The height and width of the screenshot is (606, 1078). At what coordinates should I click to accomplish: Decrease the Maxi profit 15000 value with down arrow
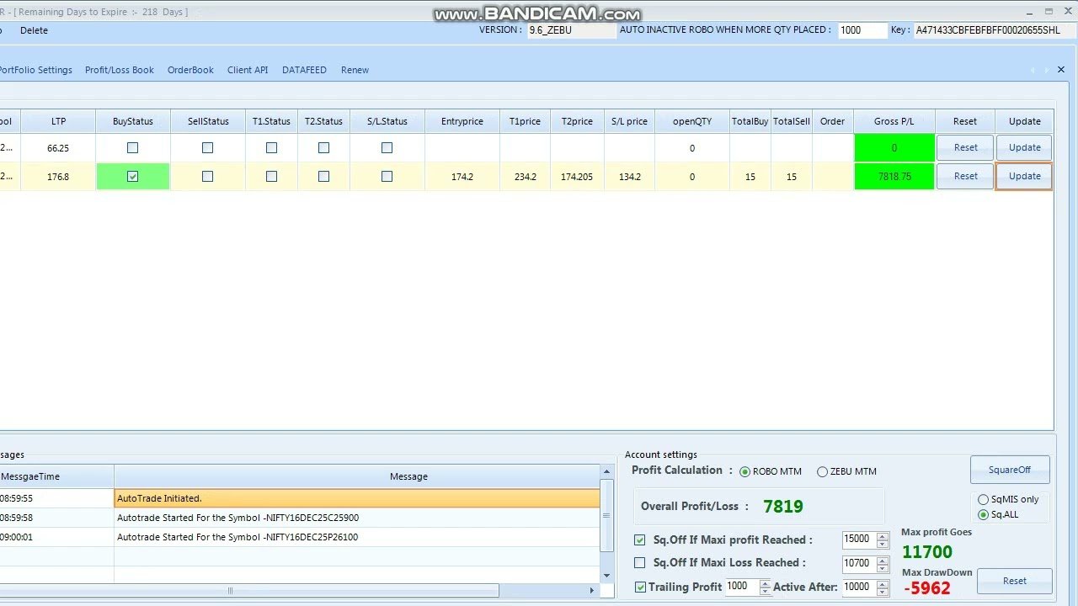click(883, 544)
